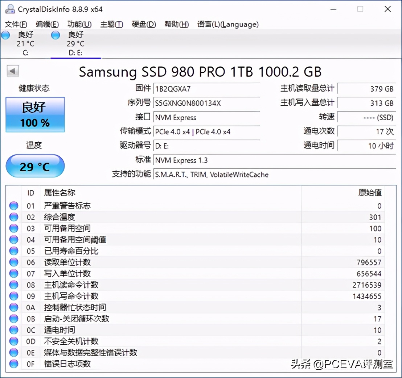The height and width of the screenshot is (378, 402).
Task: Click the status dot next to 综合温度 attribute
Action: tap(13, 217)
